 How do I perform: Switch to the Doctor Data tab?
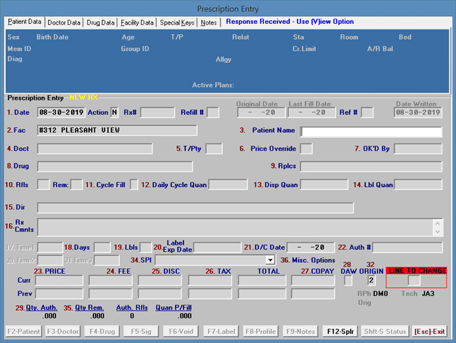64,23
